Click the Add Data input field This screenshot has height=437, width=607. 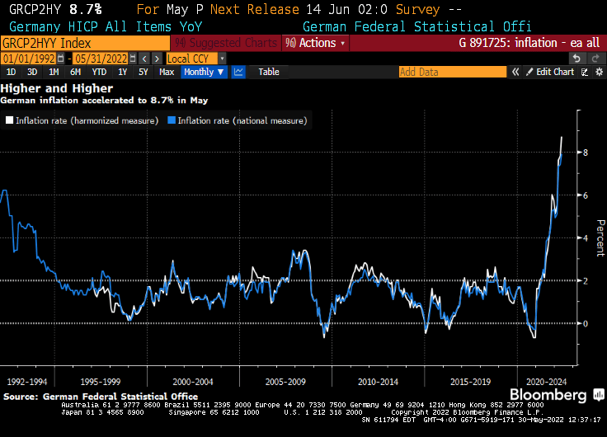pyautogui.click(x=452, y=73)
